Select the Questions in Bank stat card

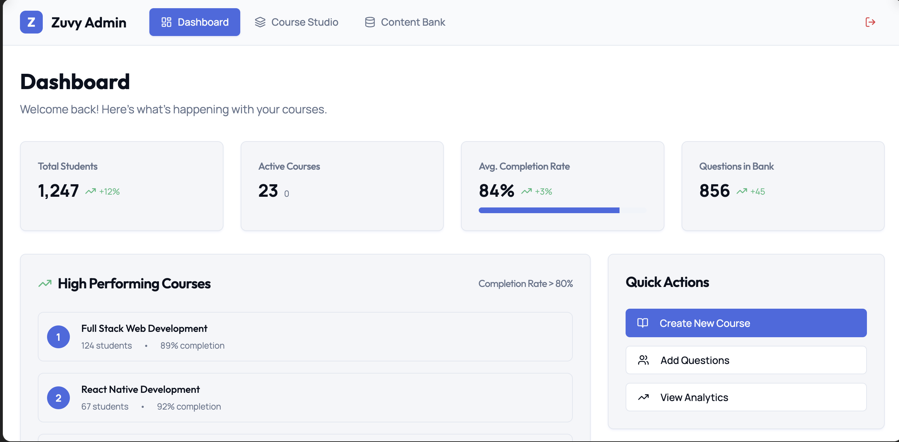783,186
